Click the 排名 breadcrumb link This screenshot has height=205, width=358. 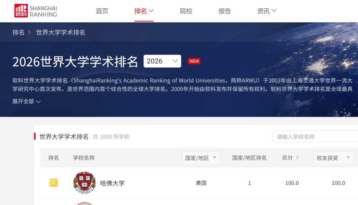18,32
